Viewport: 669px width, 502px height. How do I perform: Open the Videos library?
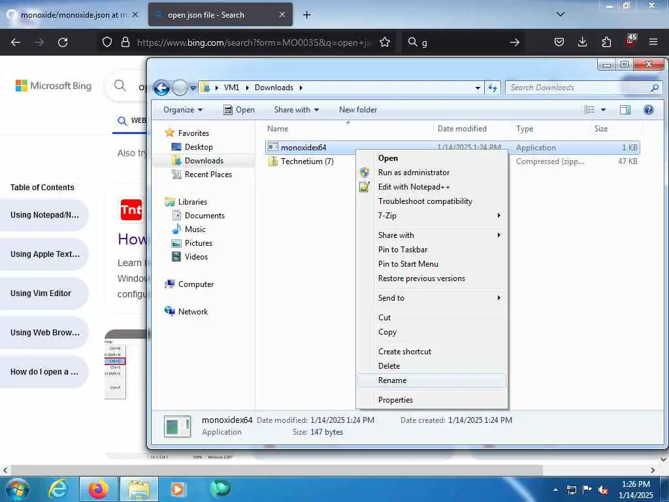tap(196, 256)
